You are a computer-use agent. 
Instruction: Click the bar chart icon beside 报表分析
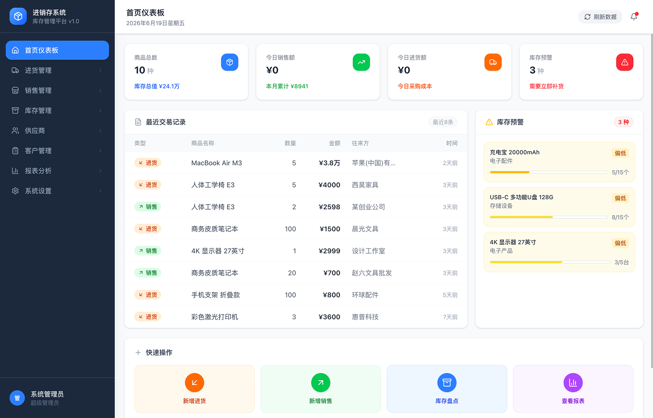15,171
